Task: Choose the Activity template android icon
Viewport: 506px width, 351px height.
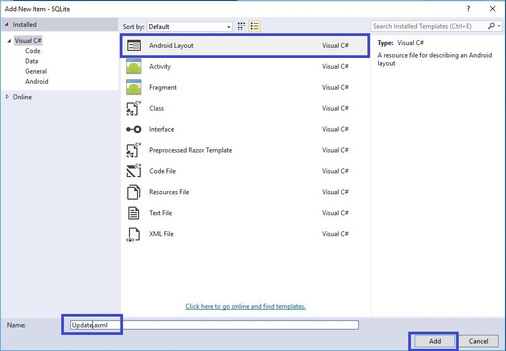Action: pyautogui.click(x=134, y=67)
